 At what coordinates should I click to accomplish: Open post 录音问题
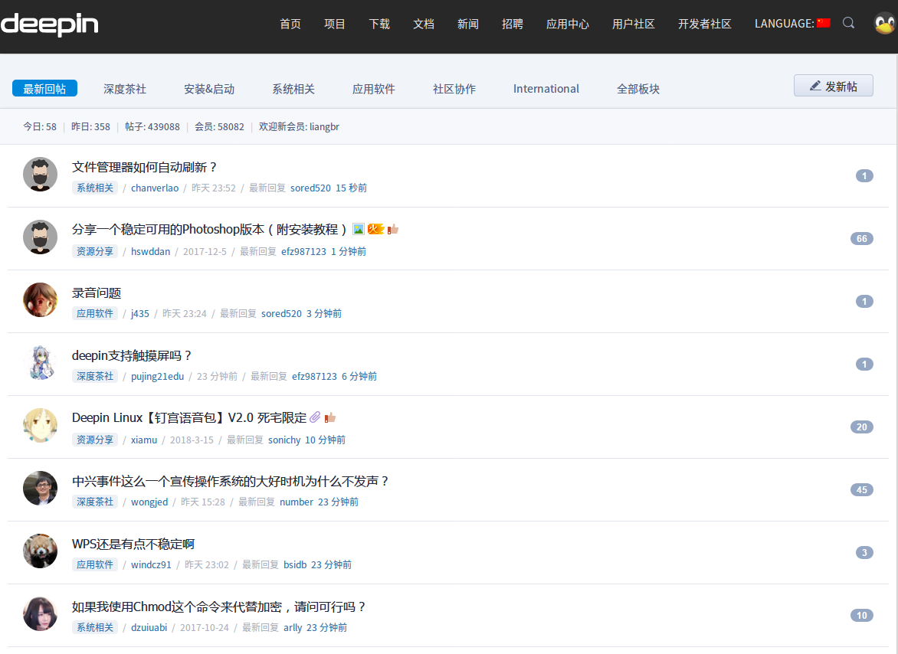point(97,293)
